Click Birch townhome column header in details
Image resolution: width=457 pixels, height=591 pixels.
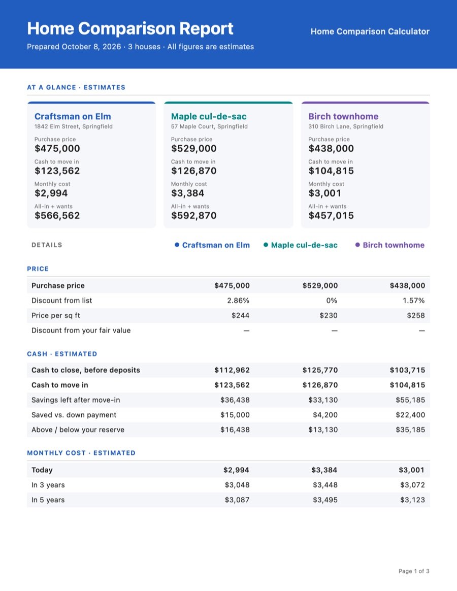pyautogui.click(x=394, y=245)
